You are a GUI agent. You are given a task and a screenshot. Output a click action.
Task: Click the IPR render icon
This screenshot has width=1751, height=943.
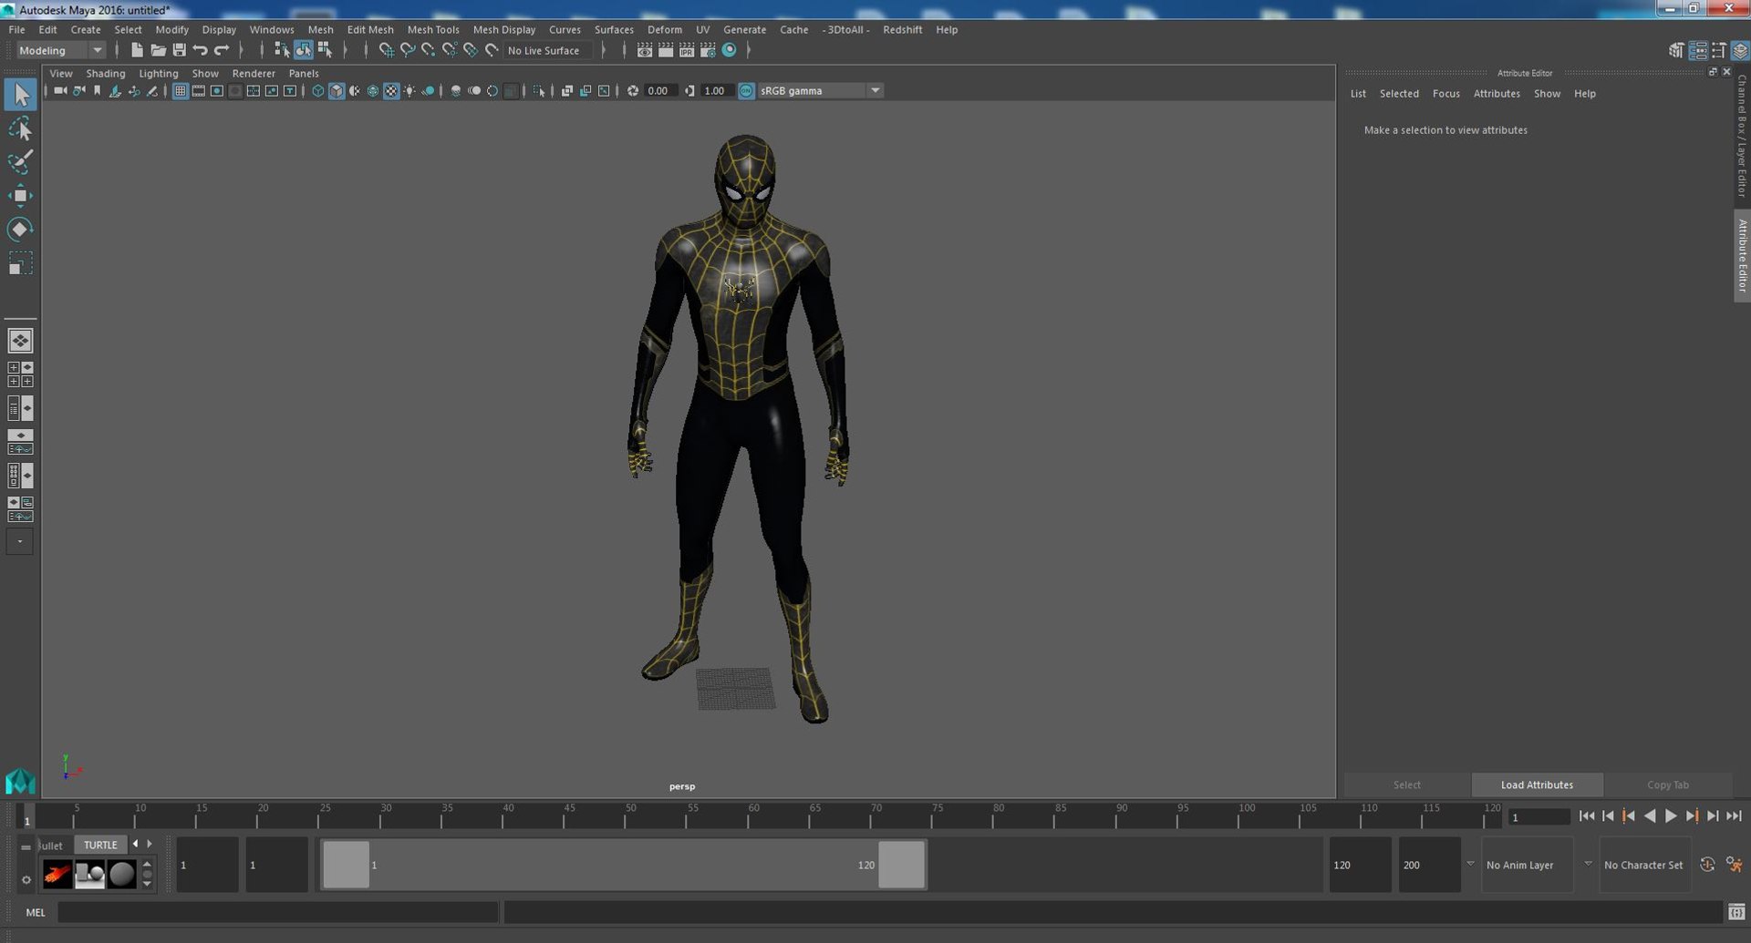pyautogui.click(x=687, y=50)
